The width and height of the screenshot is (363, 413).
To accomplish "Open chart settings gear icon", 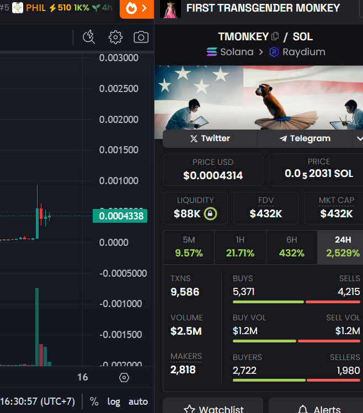I will tap(115, 37).
